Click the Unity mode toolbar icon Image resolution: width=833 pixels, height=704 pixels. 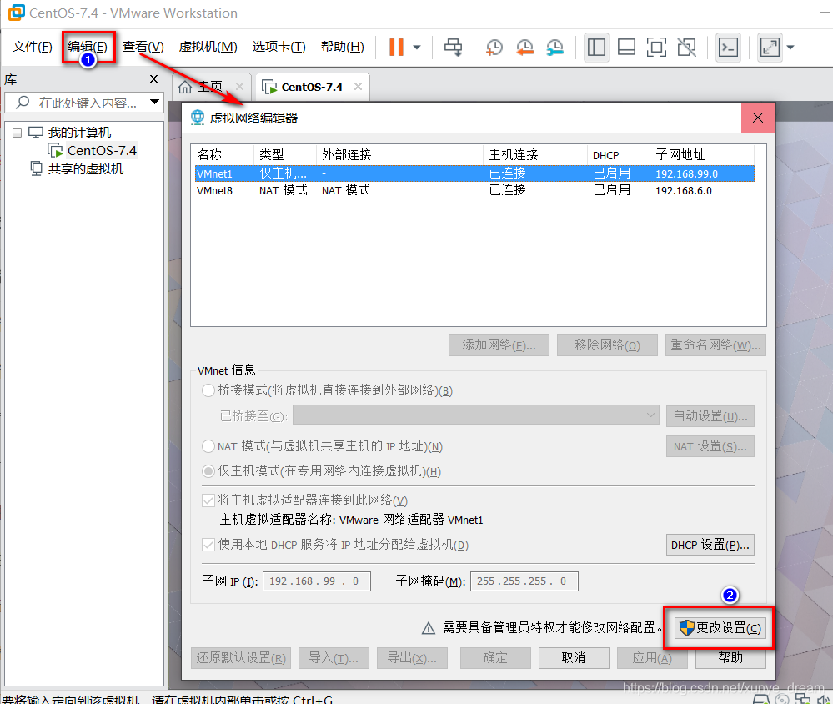[x=687, y=48]
